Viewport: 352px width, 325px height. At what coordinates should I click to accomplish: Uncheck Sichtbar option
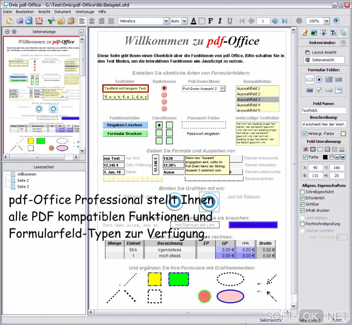coord(302,204)
